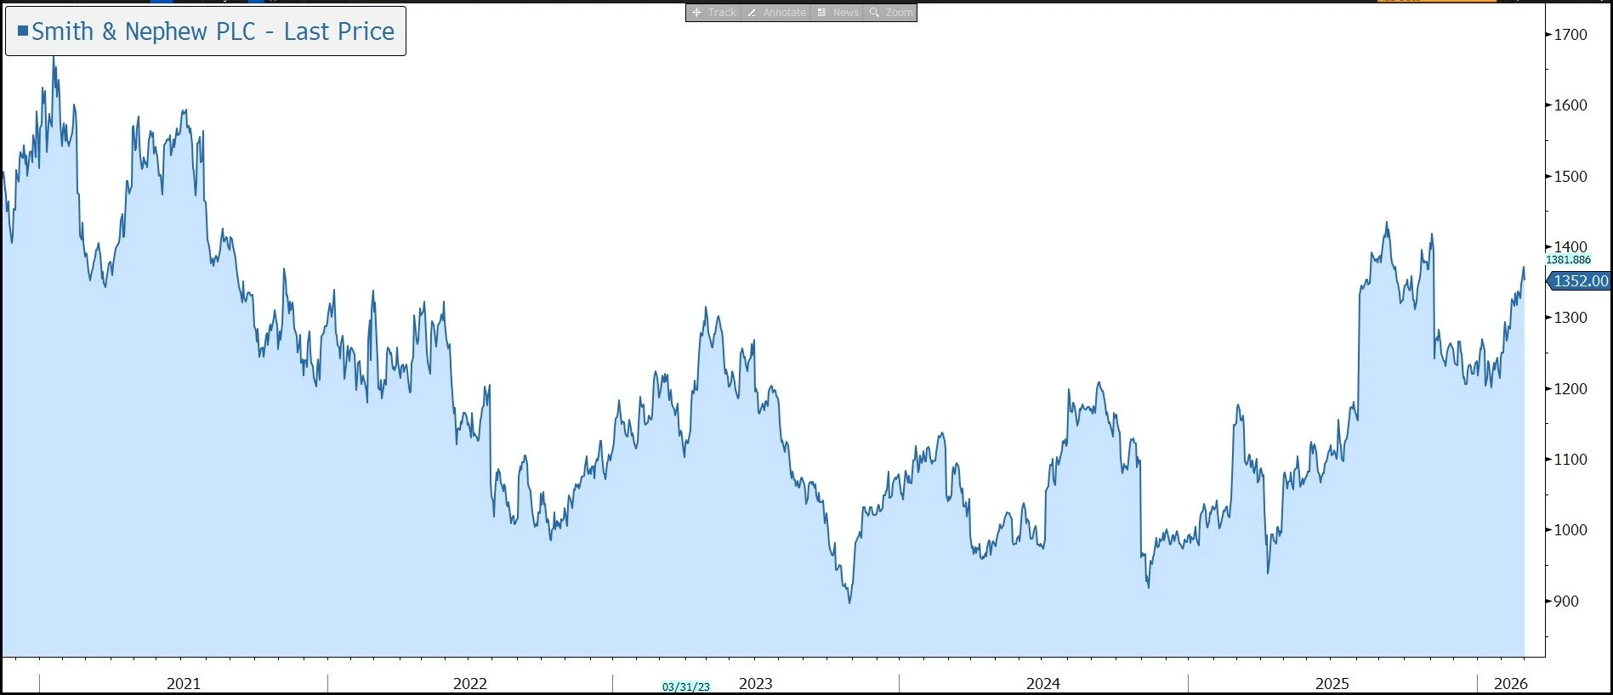The height and width of the screenshot is (695, 1613).
Task: Click the 1100 price axis label
Action: click(1570, 460)
